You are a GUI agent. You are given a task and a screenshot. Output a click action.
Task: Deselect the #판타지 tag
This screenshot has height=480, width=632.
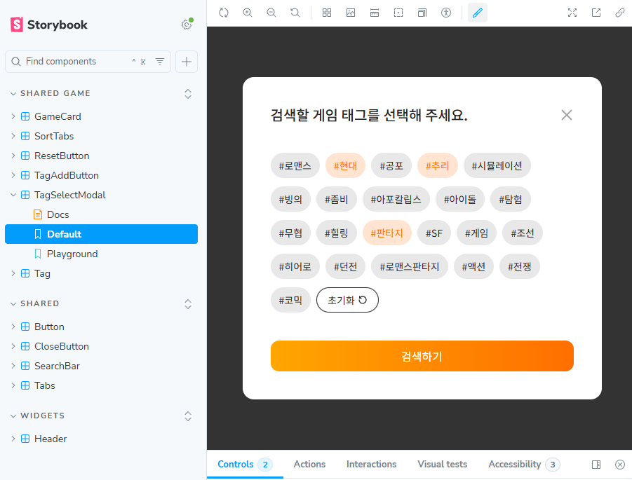[x=387, y=233]
